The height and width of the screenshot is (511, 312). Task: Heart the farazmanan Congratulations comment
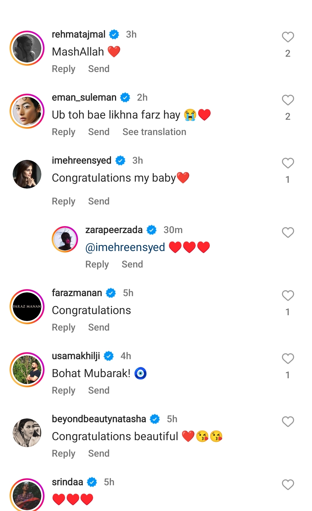click(288, 296)
